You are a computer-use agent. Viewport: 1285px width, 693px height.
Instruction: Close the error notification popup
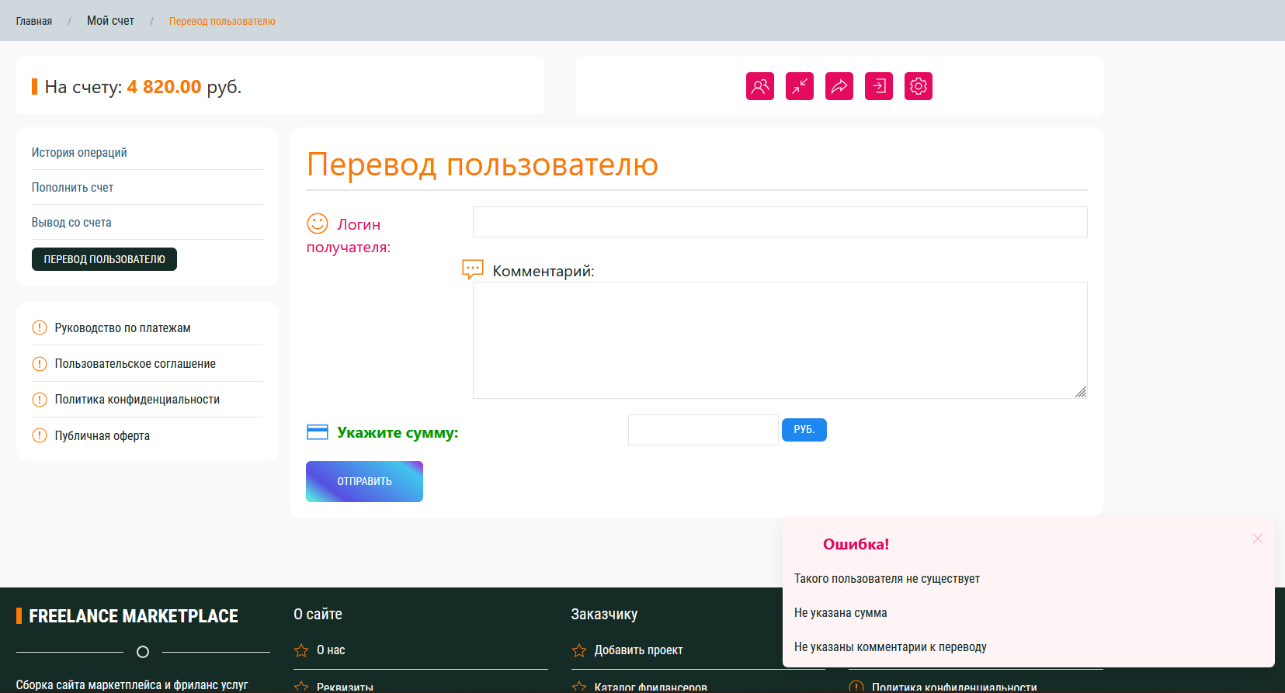coord(1257,539)
